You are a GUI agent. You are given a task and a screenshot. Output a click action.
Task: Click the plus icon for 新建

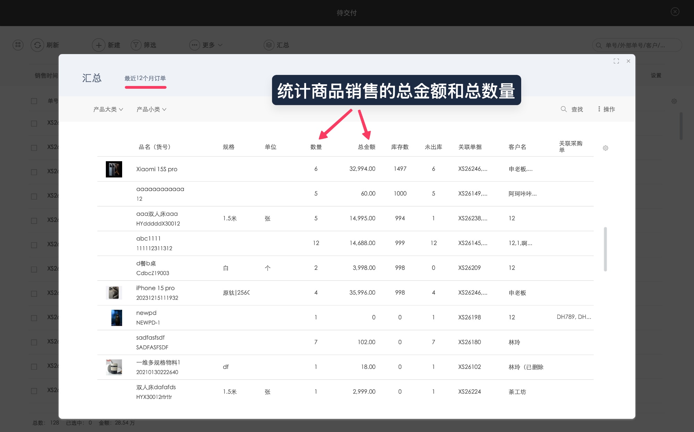click(x=99, y=45)
